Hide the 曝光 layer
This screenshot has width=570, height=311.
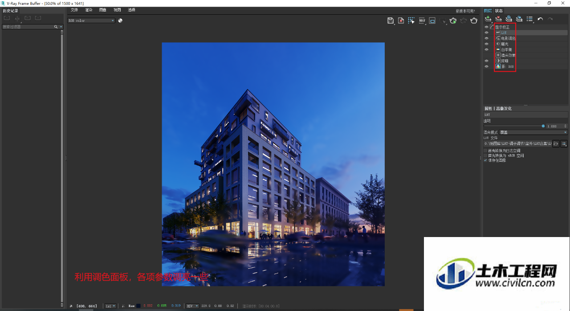(486, 44)
